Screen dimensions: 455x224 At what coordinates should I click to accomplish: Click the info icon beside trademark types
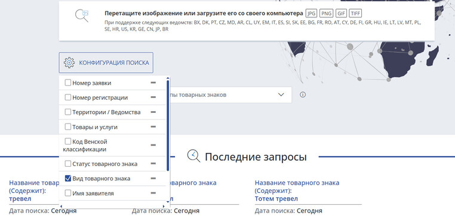(x=303, y=94)
